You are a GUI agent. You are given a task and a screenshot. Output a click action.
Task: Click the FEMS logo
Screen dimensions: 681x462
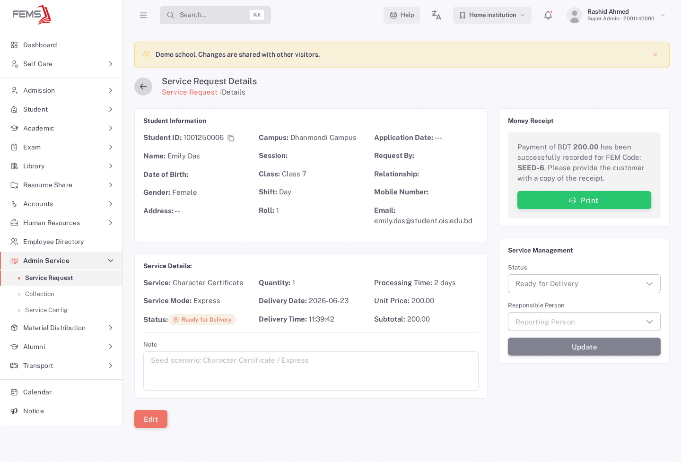point(32,15)
